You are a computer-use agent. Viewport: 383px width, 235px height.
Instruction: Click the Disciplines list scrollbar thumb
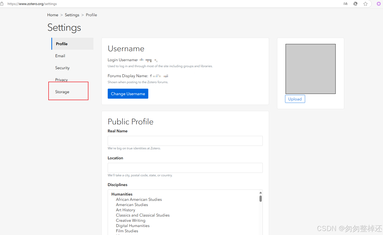point(261,199)
